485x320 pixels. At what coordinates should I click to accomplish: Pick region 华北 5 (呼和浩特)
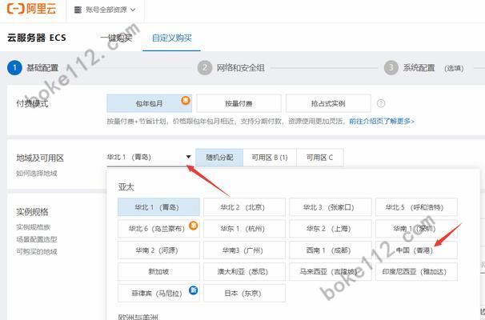pos(416,207)
